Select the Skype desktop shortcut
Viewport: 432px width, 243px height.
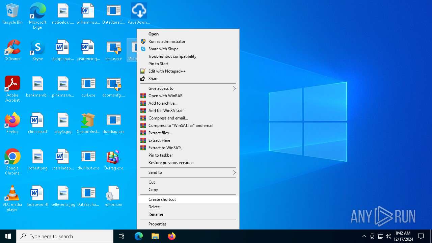[37, 51]
